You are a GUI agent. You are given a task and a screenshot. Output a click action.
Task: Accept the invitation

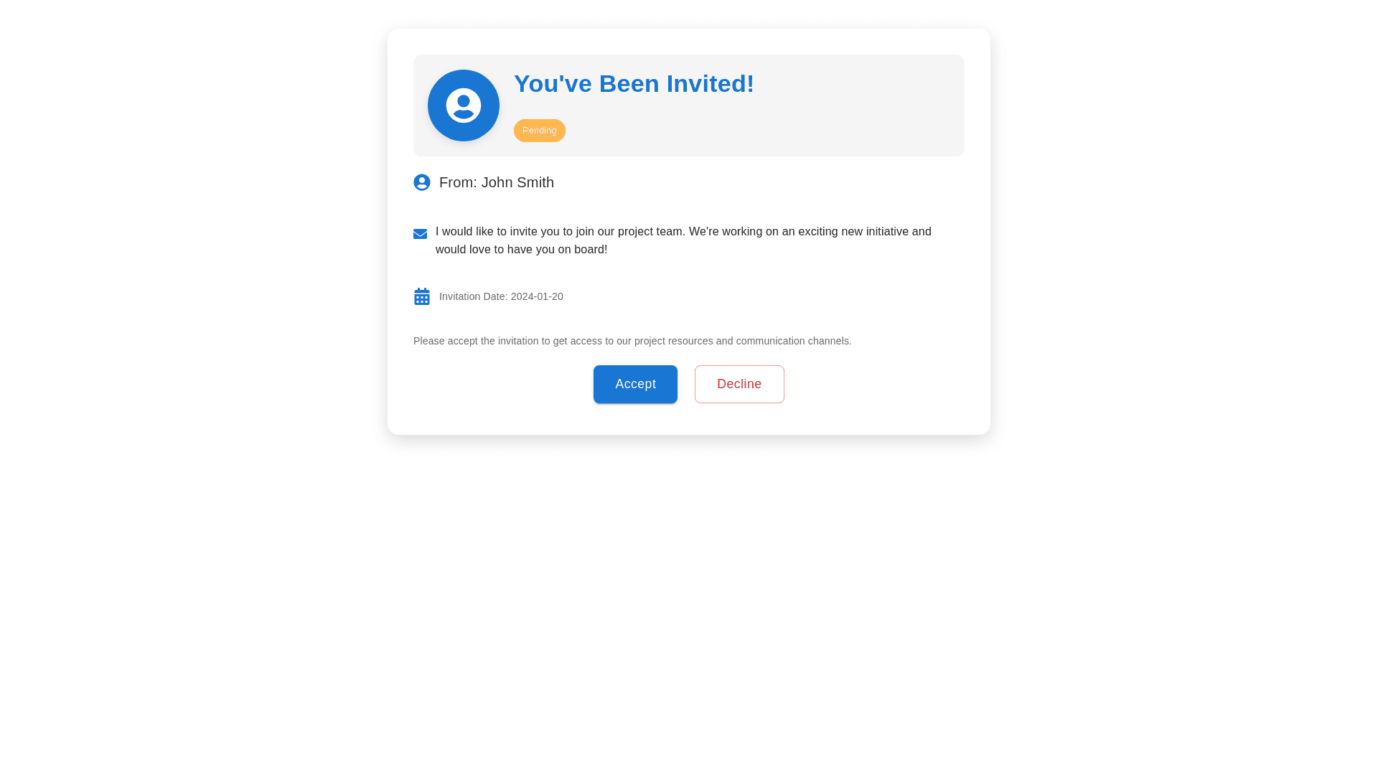635,384
